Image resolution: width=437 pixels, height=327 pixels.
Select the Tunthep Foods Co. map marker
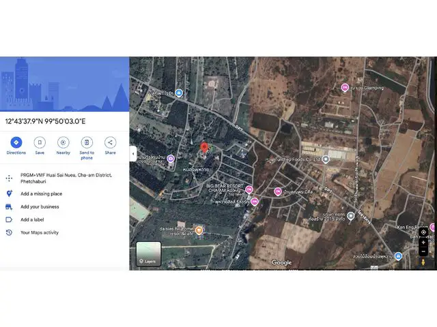pos(326,159)
